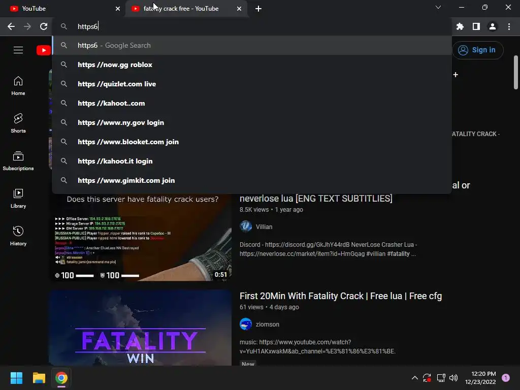Open History in the sidebar

click(x=18, y=236)
